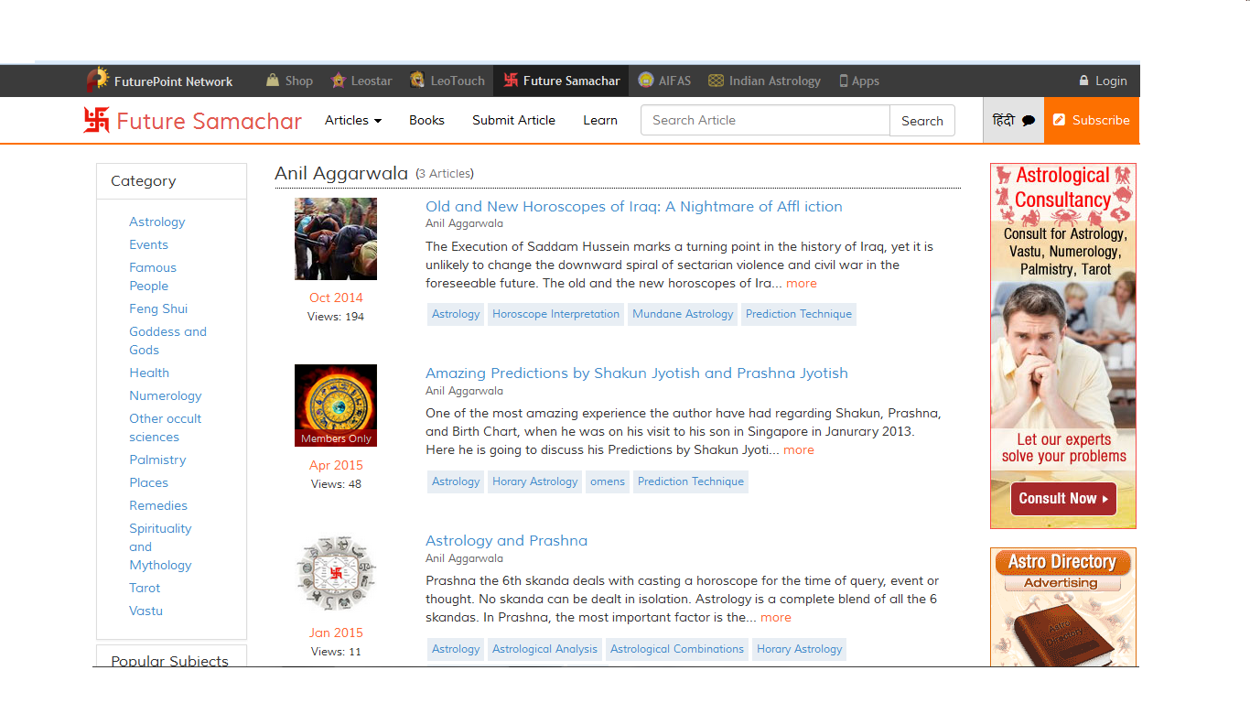Open the Remedies category
Screen dimensions: 1250x703
click(x=158, y=505)
